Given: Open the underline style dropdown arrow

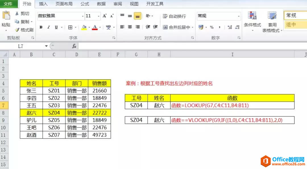Looking at the screenshot, I should (62, 27).
